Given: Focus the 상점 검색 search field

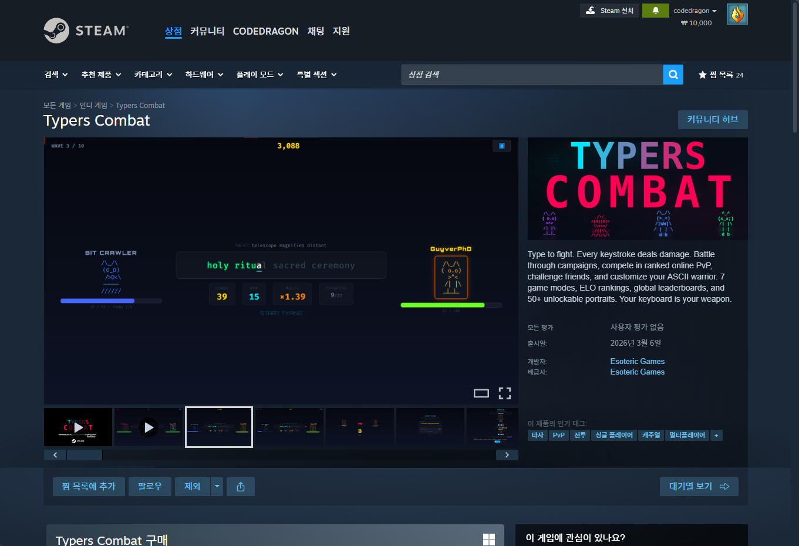Looking at the screenshot, I should point(532,75).
